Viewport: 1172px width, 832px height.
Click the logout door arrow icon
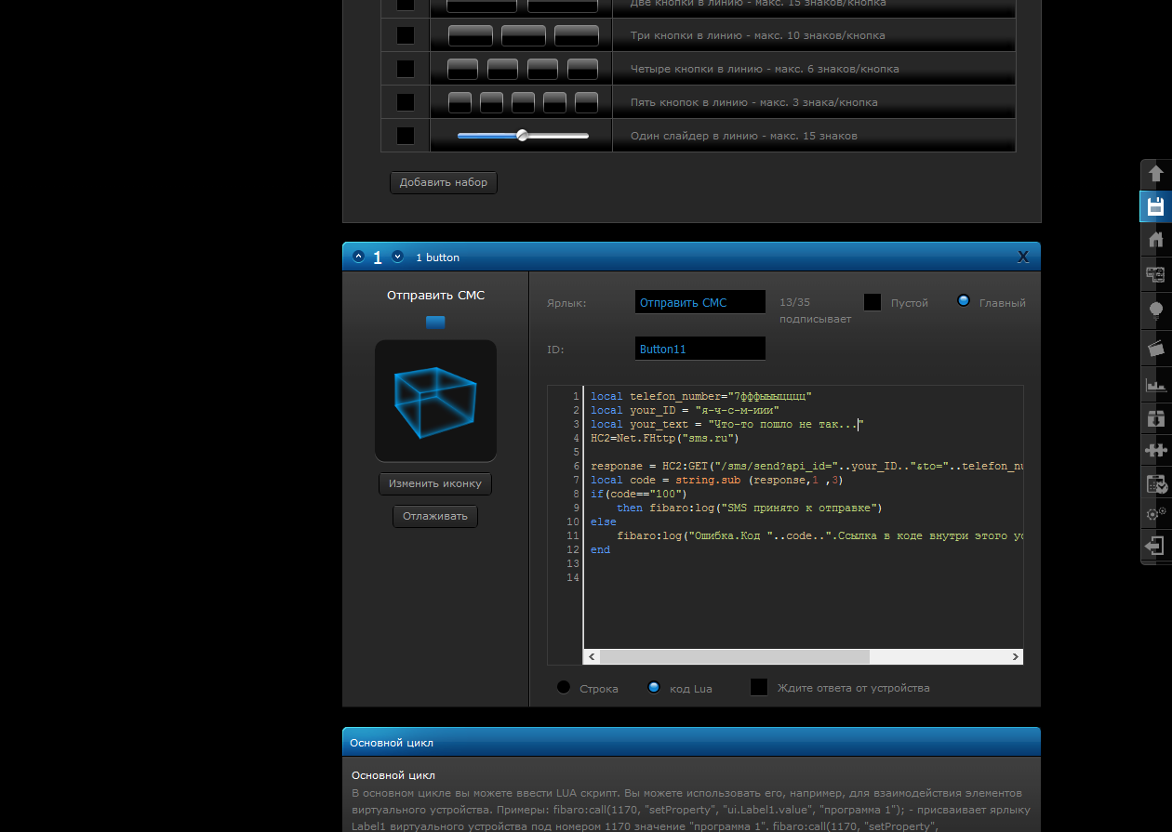pos(1156,546)
